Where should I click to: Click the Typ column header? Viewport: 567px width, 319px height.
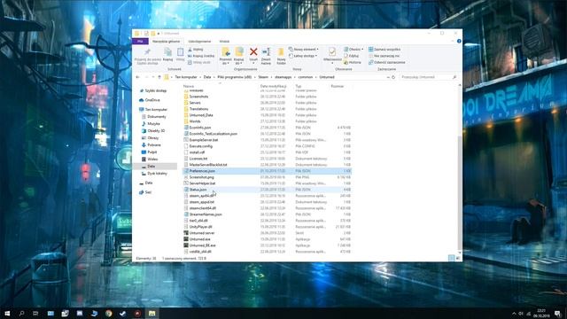(299, 87)
